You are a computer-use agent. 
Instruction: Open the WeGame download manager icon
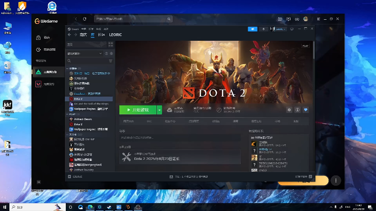tap(297, 19)
